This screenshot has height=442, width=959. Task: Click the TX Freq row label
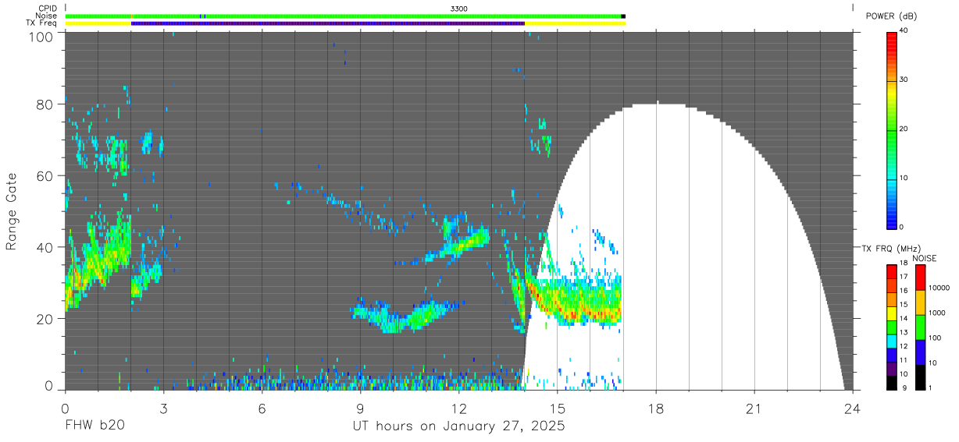click(x=41, y=23)
